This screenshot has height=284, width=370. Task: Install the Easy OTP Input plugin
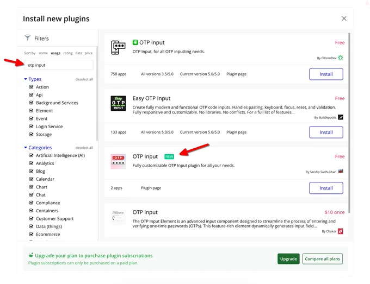tap(326, 132)
